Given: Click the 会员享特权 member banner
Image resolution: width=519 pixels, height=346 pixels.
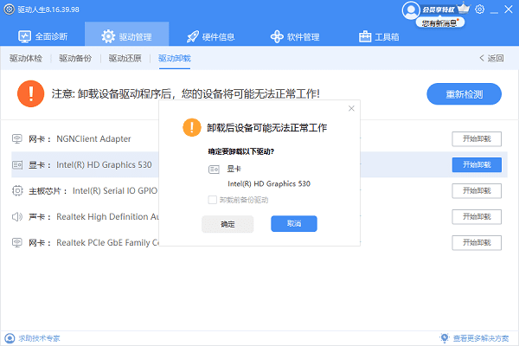Looking at the screenshot, I should (x=439, y=10).
